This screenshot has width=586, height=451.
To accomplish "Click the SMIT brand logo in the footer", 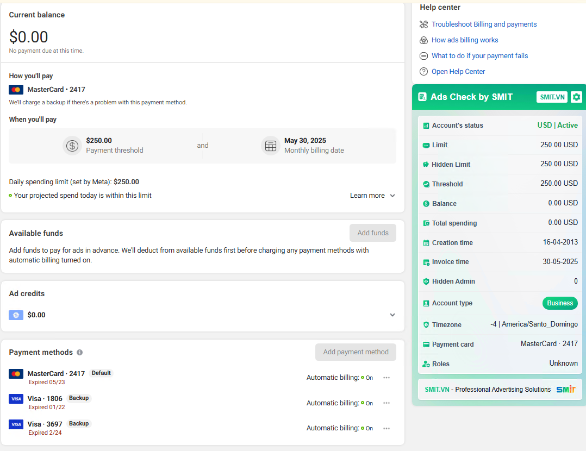I will [x=566, y=390].
